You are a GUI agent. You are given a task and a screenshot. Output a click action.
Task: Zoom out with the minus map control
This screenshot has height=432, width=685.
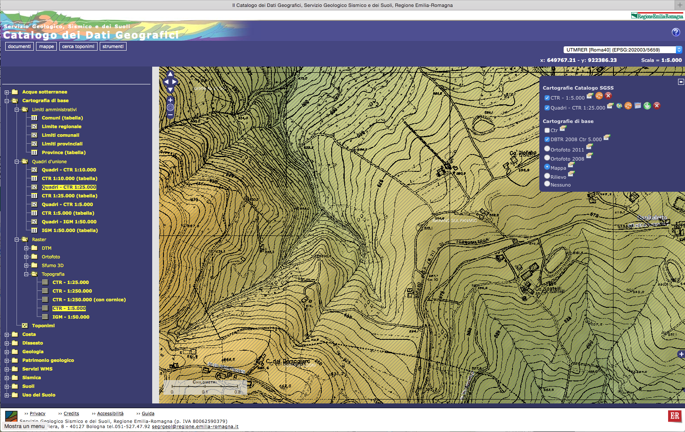pos(170,116)
